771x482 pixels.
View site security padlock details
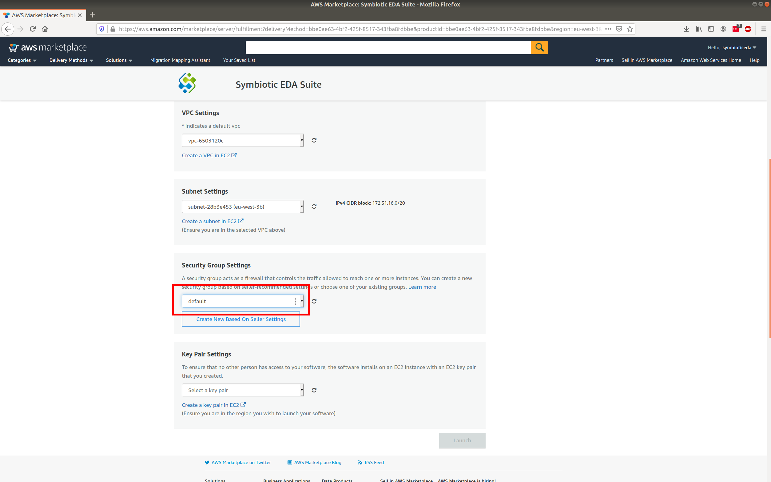[x=113, y=29]
